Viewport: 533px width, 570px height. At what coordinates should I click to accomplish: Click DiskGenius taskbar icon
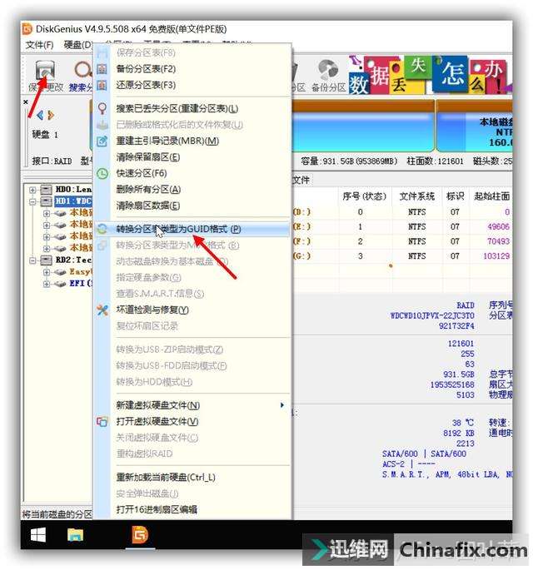[x=141, y=535]
